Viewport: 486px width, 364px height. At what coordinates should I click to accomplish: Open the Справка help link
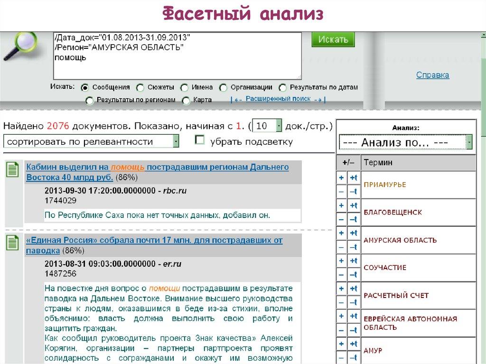pos(432,75)
